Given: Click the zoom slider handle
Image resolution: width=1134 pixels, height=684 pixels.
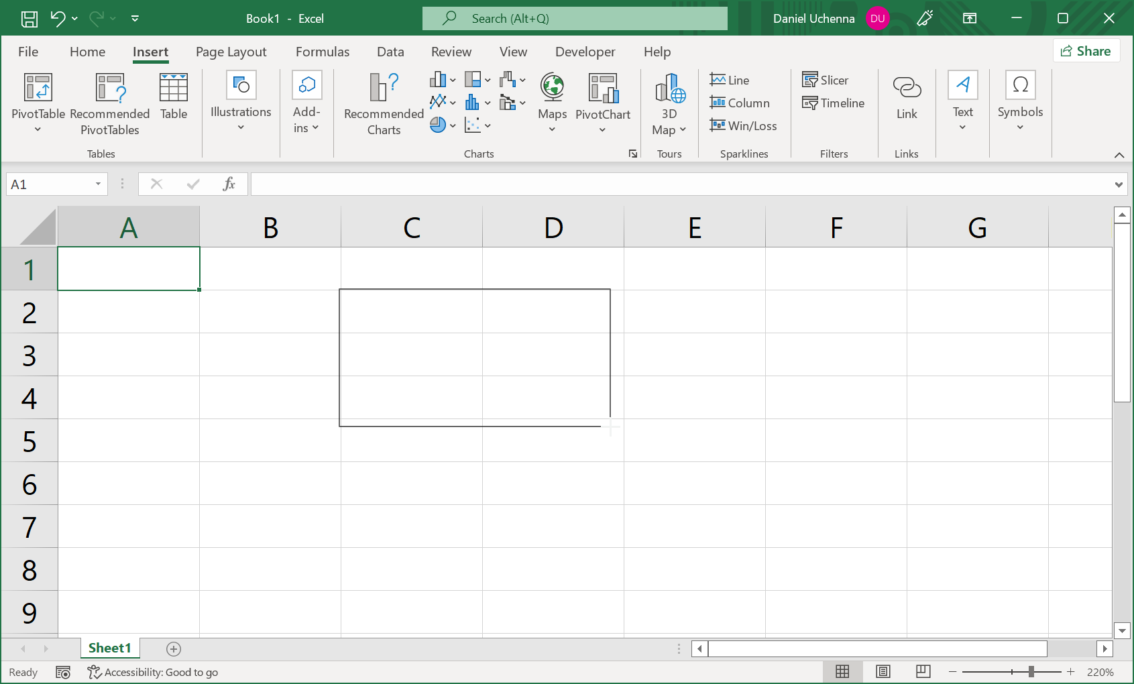Looking at the screenshot, I should coord(1031,671).
